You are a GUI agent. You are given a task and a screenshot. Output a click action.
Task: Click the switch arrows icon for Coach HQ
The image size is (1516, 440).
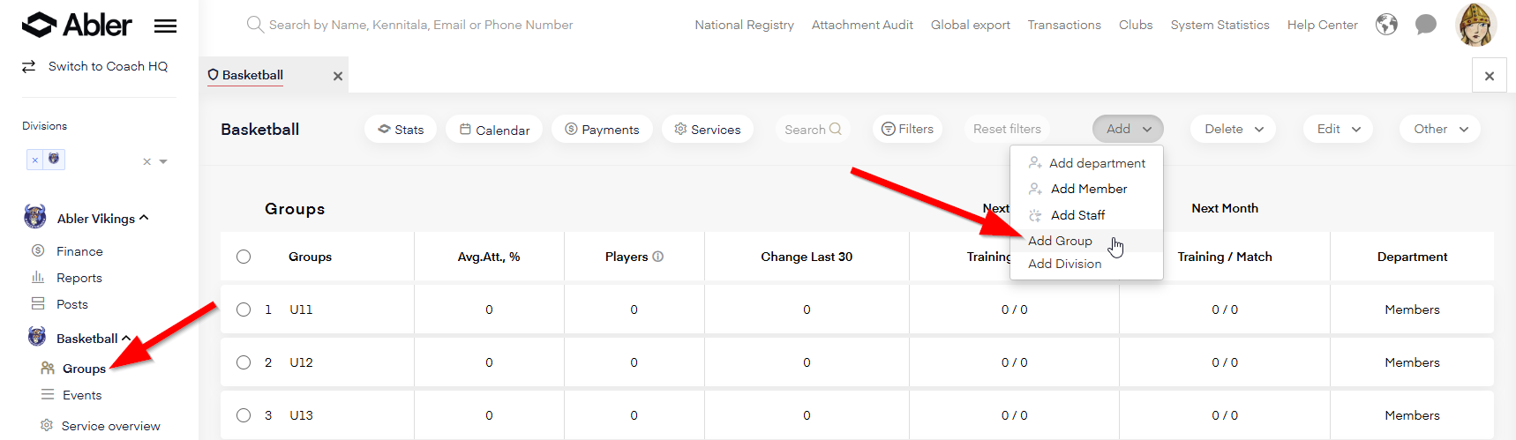click(x=29, y=66)
